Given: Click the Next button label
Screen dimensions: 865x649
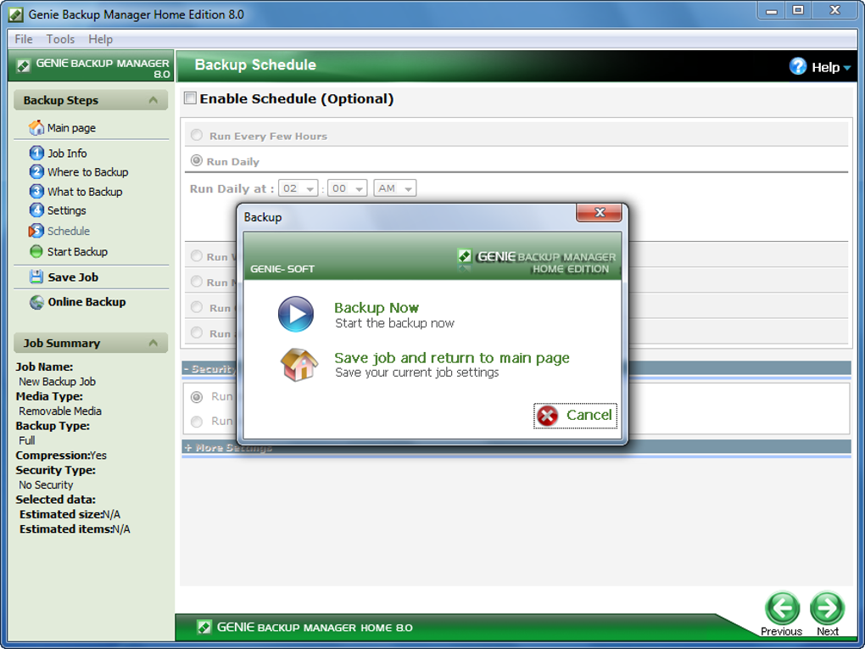Looking at the screenshot, I should (x=828, y=631).
